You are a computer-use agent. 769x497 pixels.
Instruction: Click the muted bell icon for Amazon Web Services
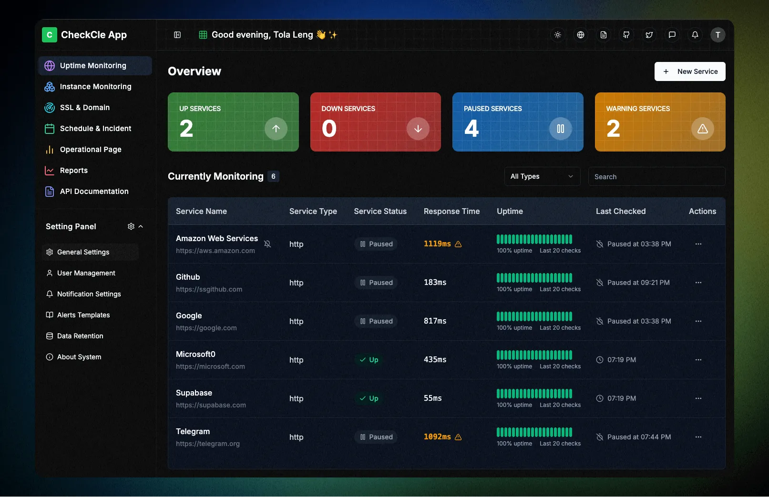coord(267,244)
